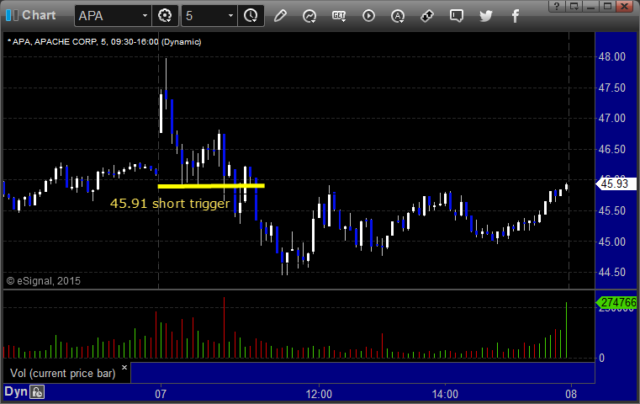Select the '45.91 short trigger' annotation text
The image size is (640, 404).
[170, 203]
